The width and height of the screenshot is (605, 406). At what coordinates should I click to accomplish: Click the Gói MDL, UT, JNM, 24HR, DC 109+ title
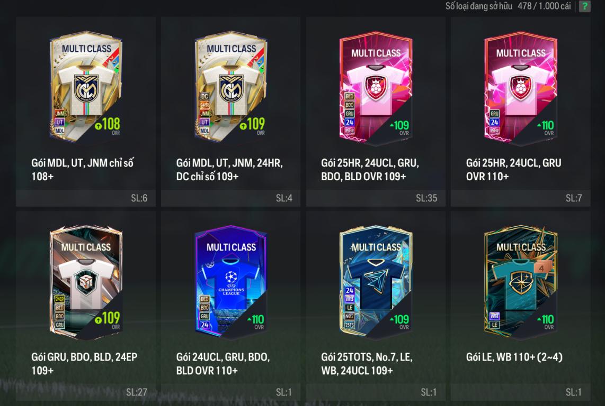pos(229,170)
